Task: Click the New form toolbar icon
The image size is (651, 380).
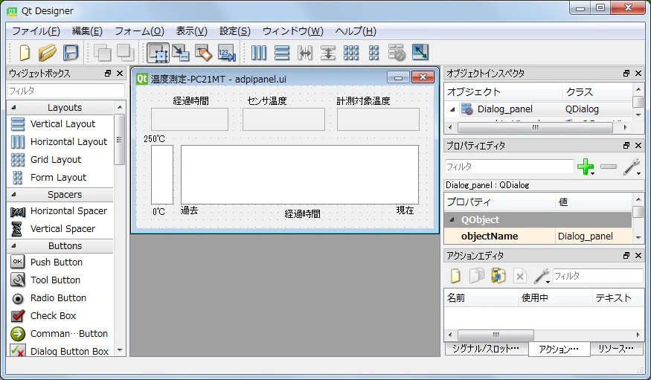Action: click(x=25, y=53)
